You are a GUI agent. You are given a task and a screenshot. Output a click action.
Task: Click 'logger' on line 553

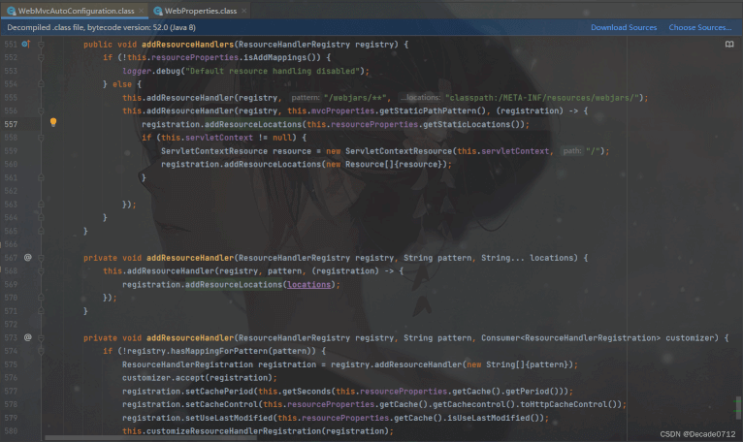137,71
